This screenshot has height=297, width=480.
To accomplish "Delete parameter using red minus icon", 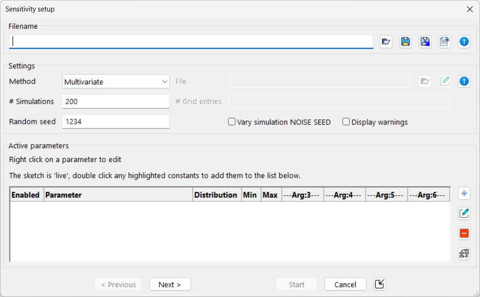I will coord(464,233).
